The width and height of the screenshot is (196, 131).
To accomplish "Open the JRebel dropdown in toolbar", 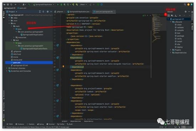I will pyautogui.click(x=83, y=5).
